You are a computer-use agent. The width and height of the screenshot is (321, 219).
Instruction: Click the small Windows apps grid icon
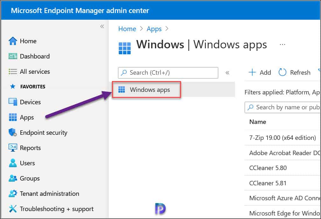coord(122,90)
